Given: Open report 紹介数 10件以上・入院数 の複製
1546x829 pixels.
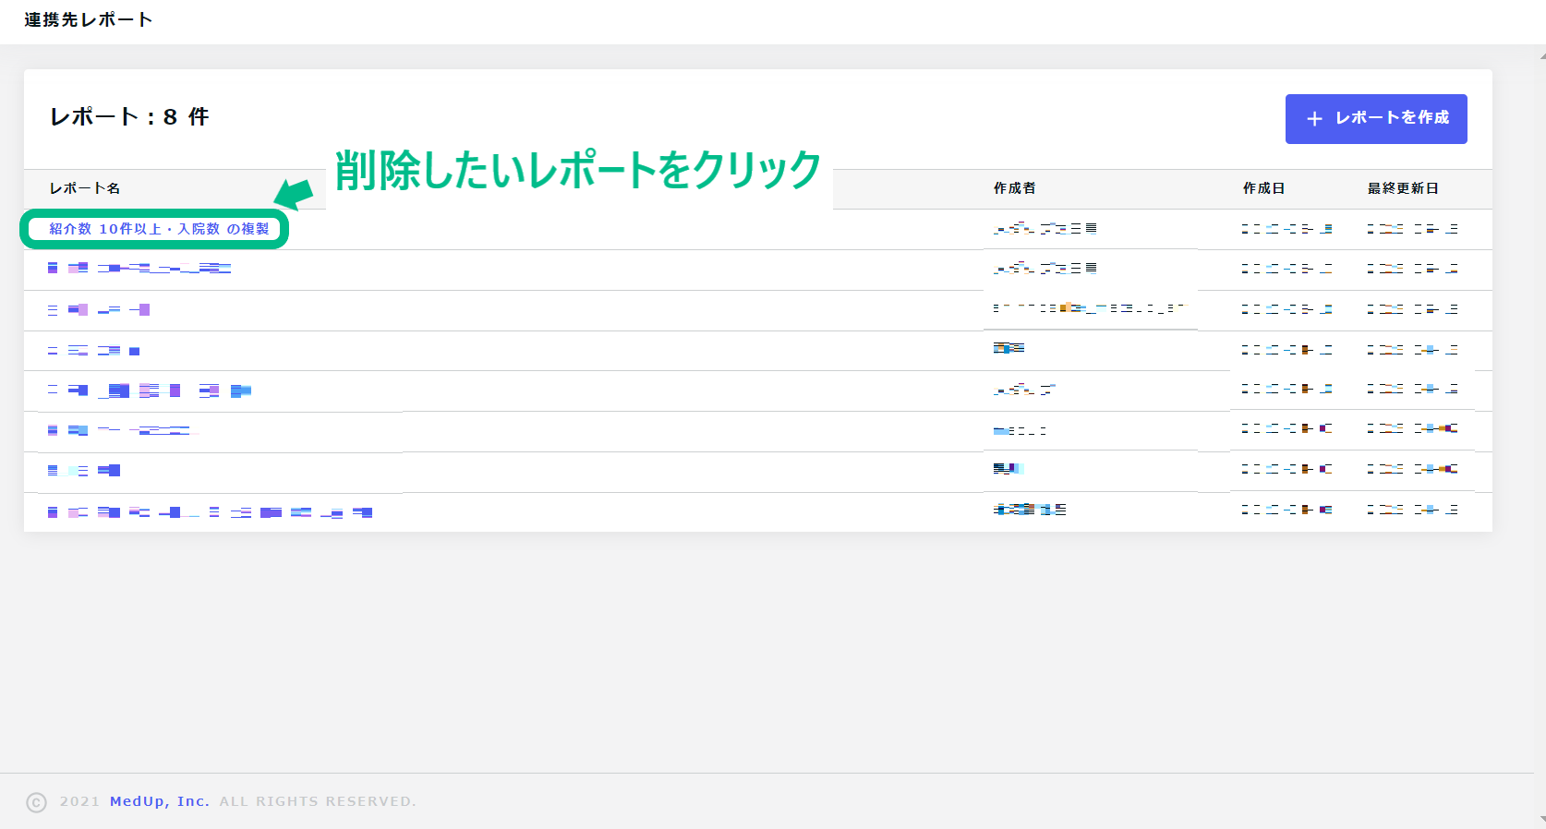Looking at the screenshot, I should tap(159, 229).
